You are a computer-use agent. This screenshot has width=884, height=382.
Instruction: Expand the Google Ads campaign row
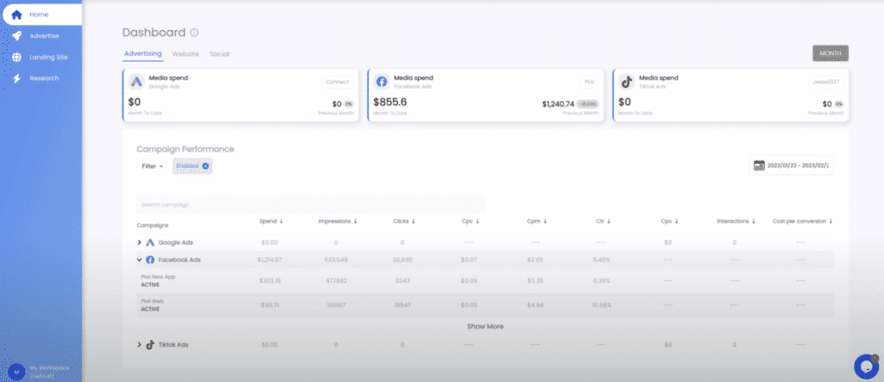[140, 242]
